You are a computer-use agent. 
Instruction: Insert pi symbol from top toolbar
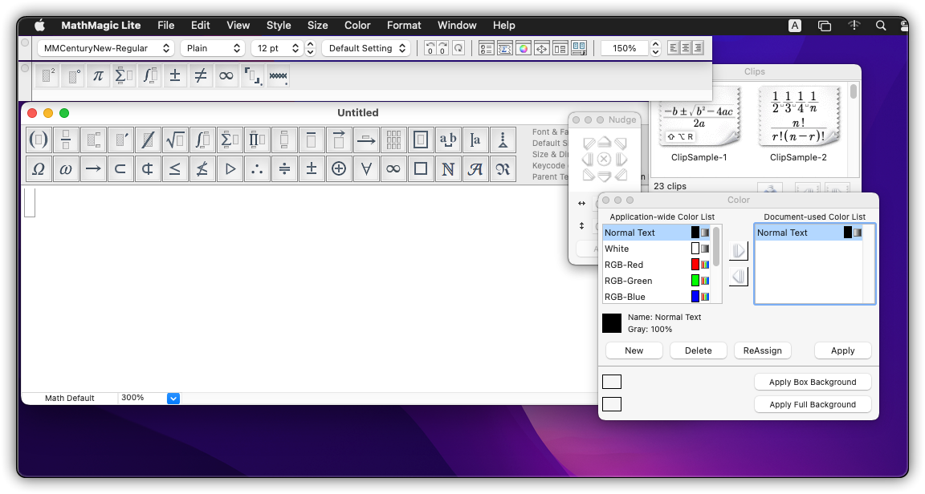click(98, 76)
